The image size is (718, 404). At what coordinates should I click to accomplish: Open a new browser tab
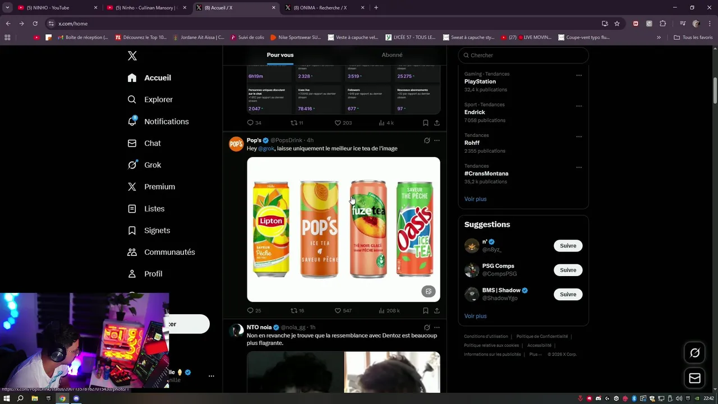376,8
